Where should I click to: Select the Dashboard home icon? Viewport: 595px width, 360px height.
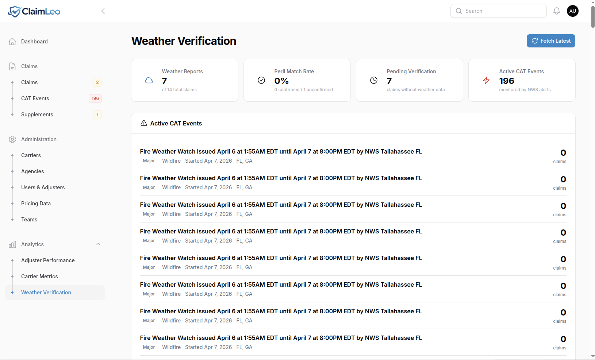click(x=12, y=41)
